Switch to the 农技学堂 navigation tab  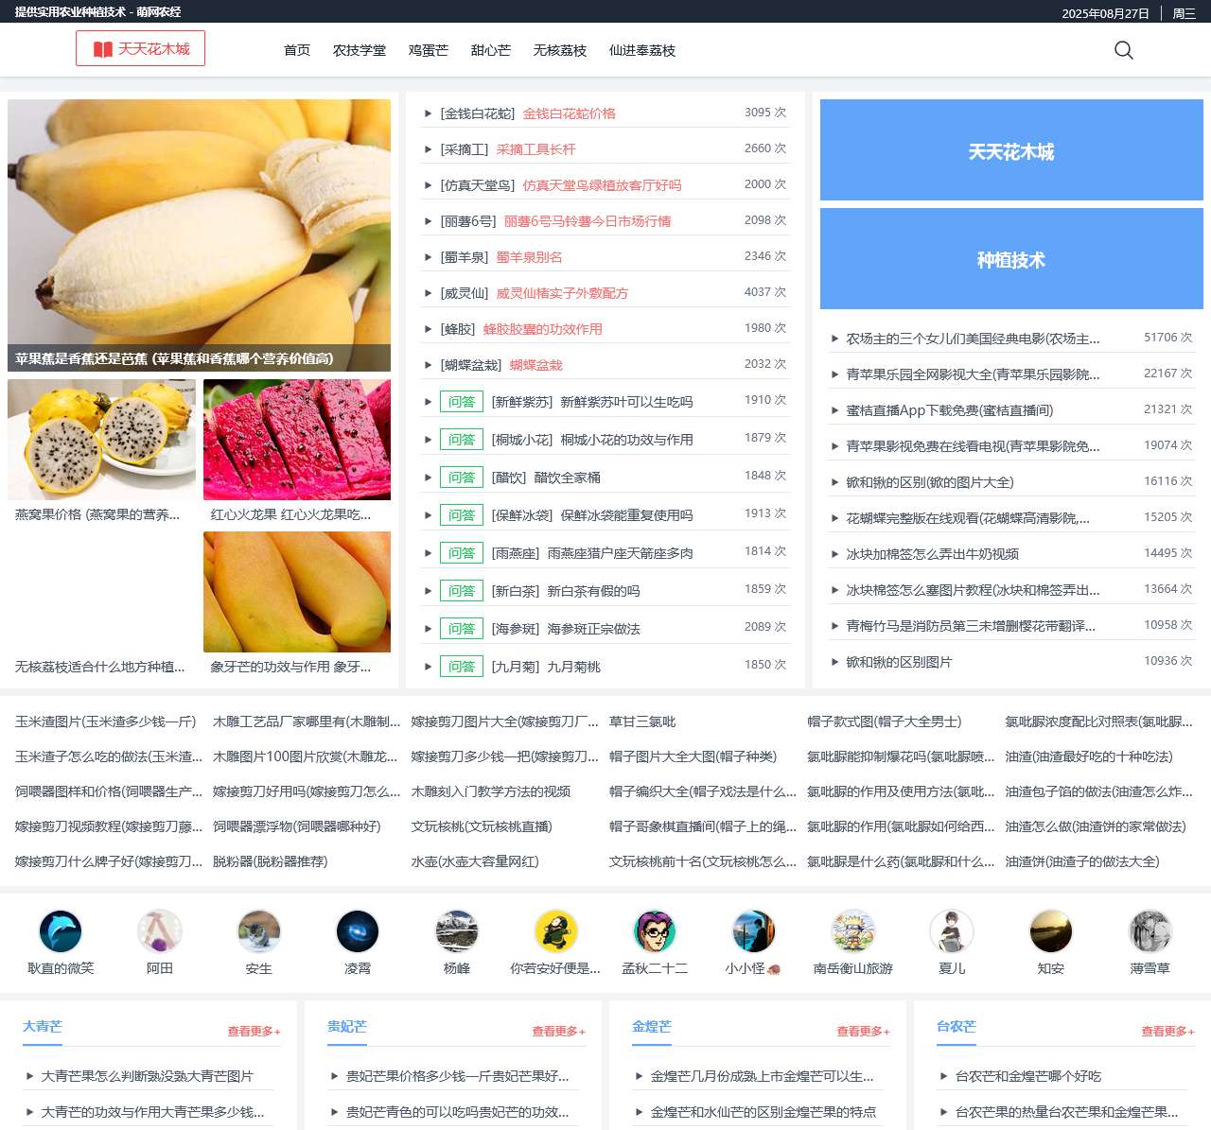[360, 50]
